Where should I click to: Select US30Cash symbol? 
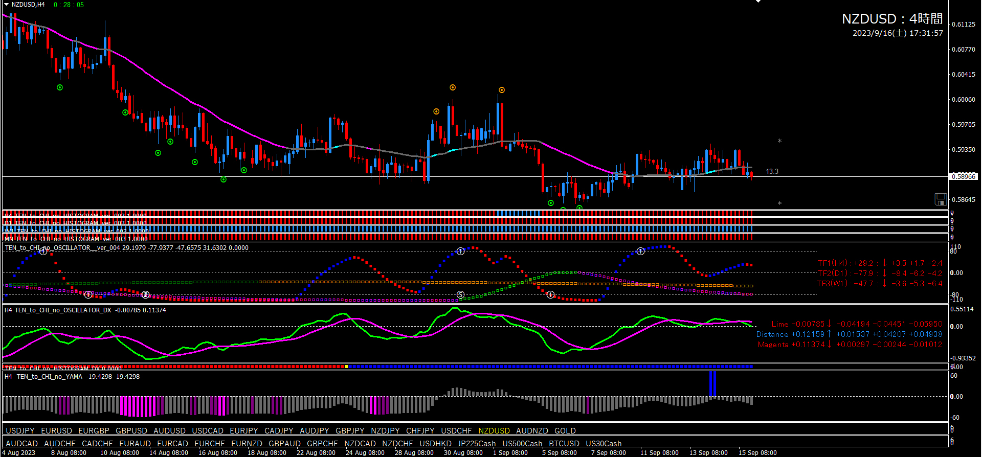pyautogui.click(x=604, y=444)
